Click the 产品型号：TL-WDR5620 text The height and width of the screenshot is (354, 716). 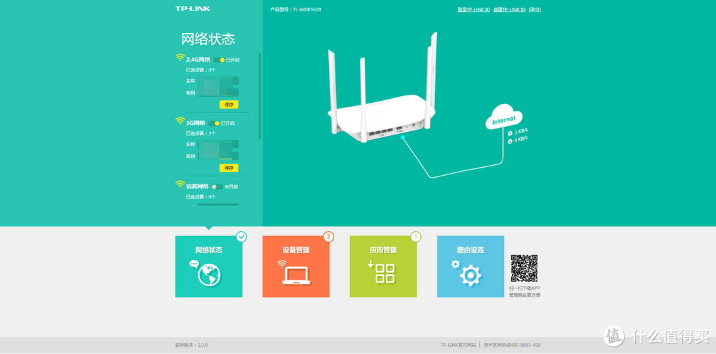pos(296,9)
